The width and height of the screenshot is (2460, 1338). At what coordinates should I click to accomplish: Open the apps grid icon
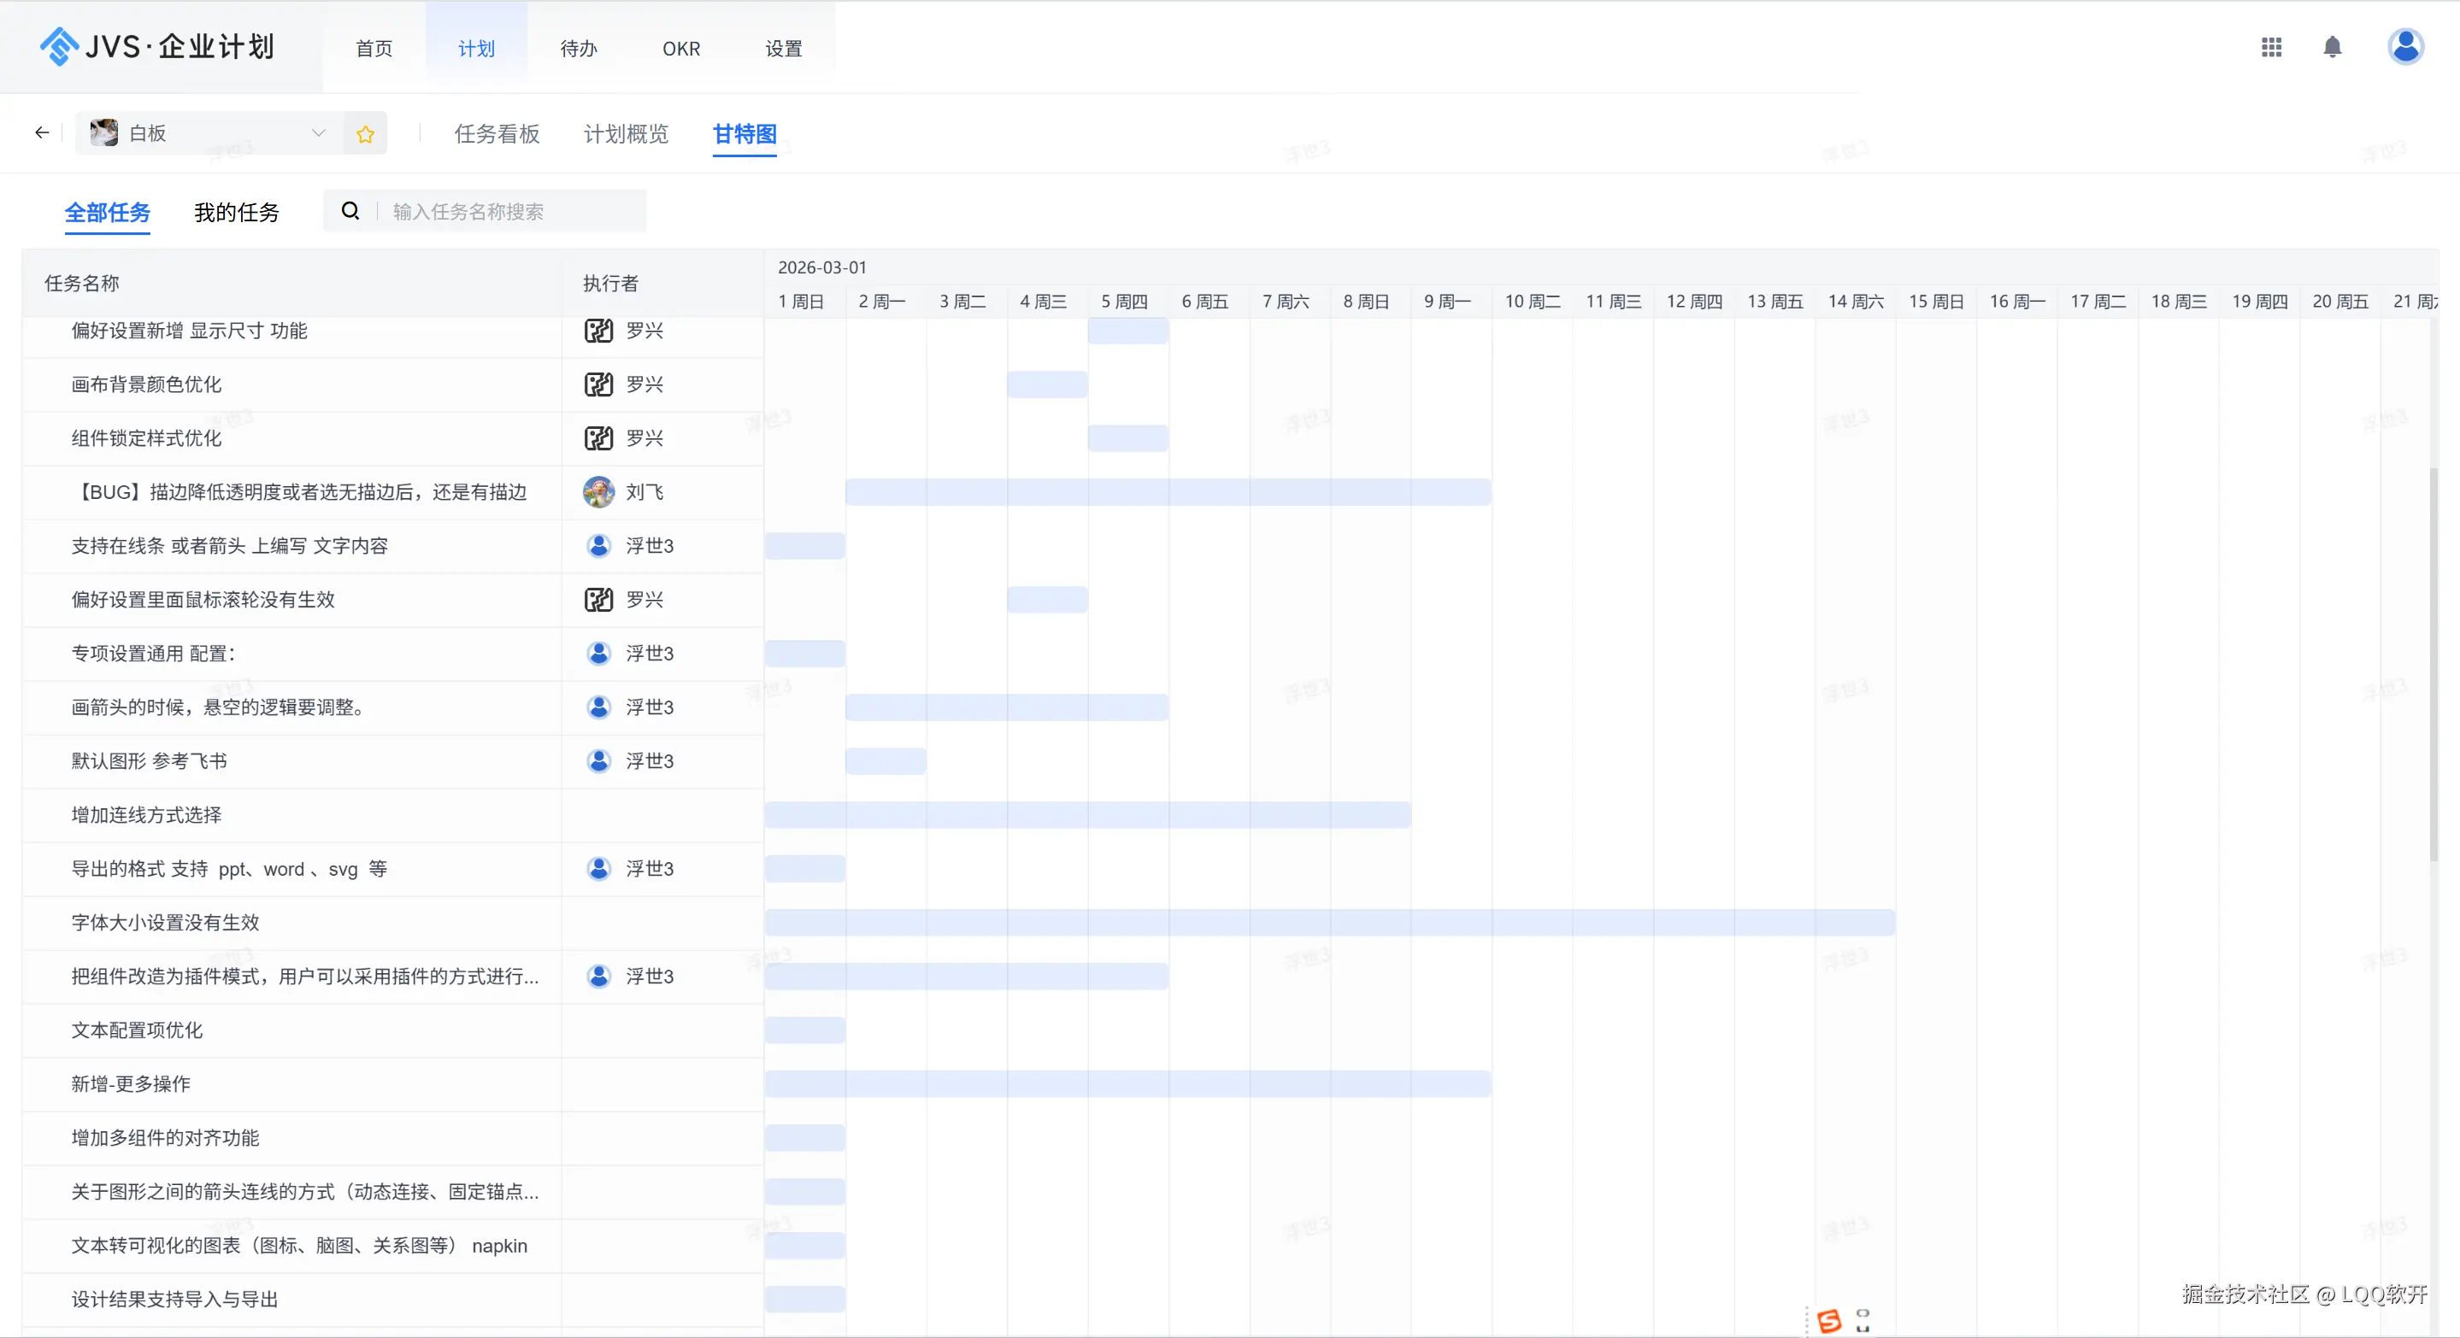2271,47
